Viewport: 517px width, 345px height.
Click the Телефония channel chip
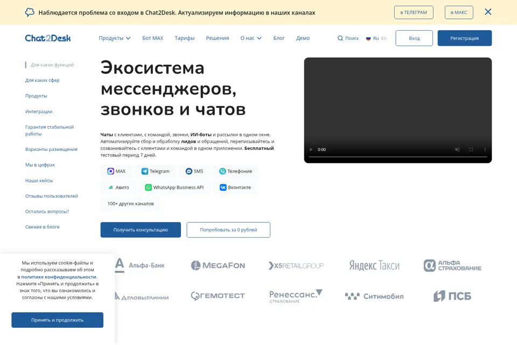235,171
